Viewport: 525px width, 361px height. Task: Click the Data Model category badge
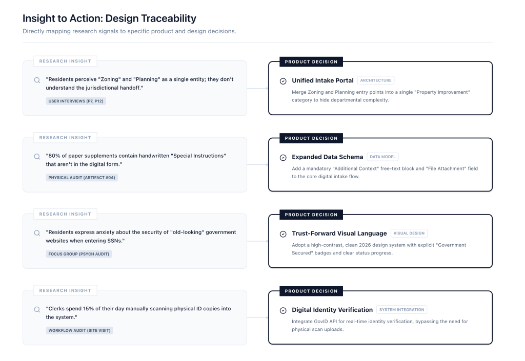tap(382, 157)
